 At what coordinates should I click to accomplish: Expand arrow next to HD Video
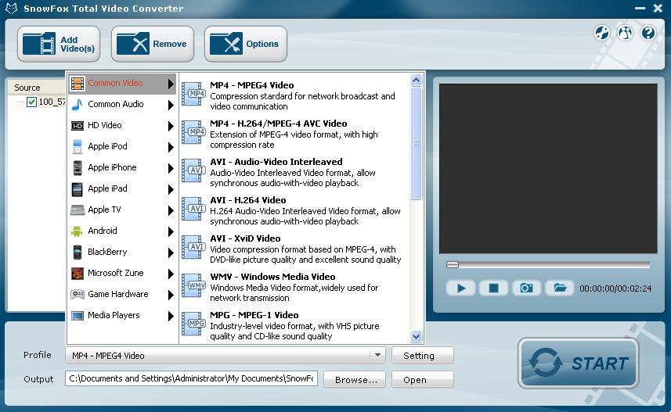(171, 126)
